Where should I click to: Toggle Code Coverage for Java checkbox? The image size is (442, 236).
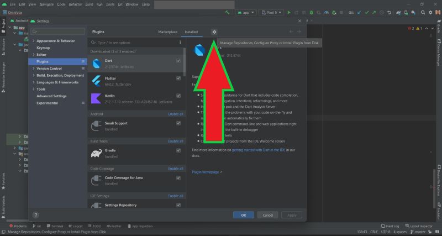click(178, 178)
